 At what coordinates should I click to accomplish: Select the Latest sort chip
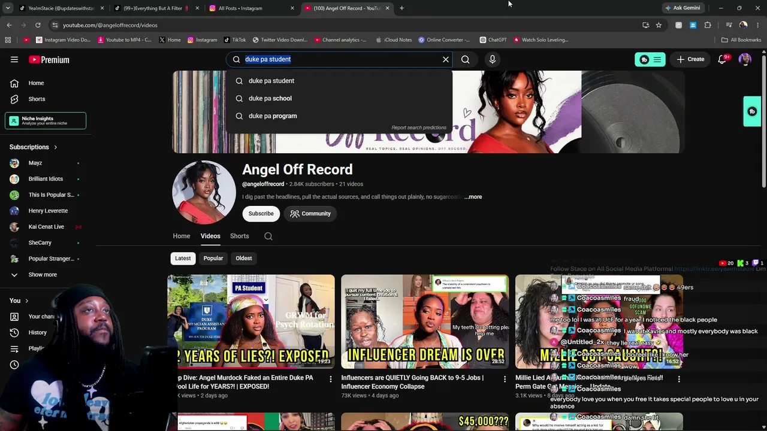click(183, 259)
